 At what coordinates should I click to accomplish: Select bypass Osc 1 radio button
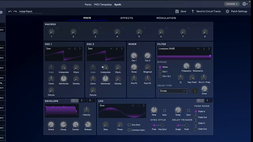160,71
